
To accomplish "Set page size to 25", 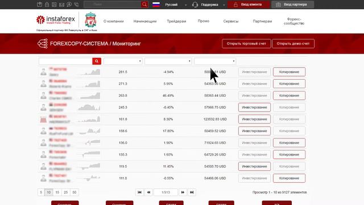I will 66,192.
